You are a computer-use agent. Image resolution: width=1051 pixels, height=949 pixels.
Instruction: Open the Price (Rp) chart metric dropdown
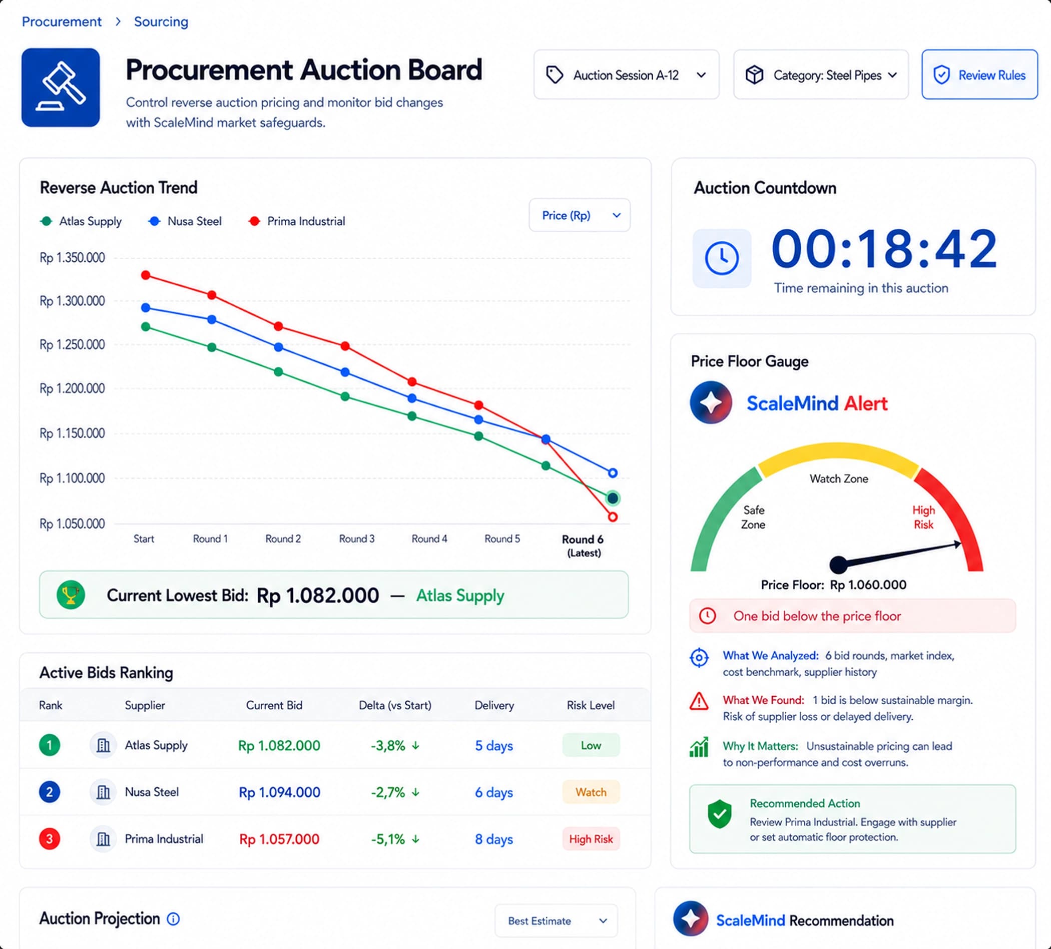coord(579,215)
